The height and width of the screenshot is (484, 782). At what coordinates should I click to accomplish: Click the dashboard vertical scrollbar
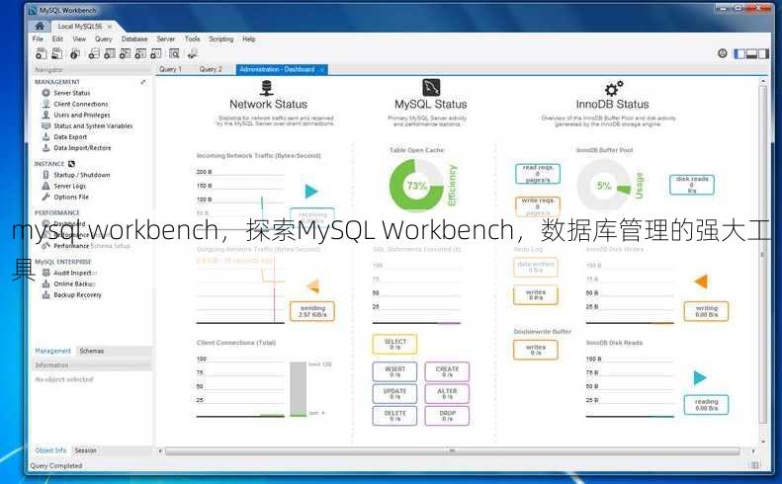click(x=762, y=254)
